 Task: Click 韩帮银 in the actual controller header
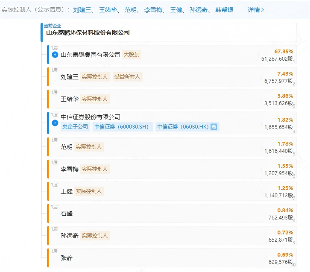tap(224, 9)
